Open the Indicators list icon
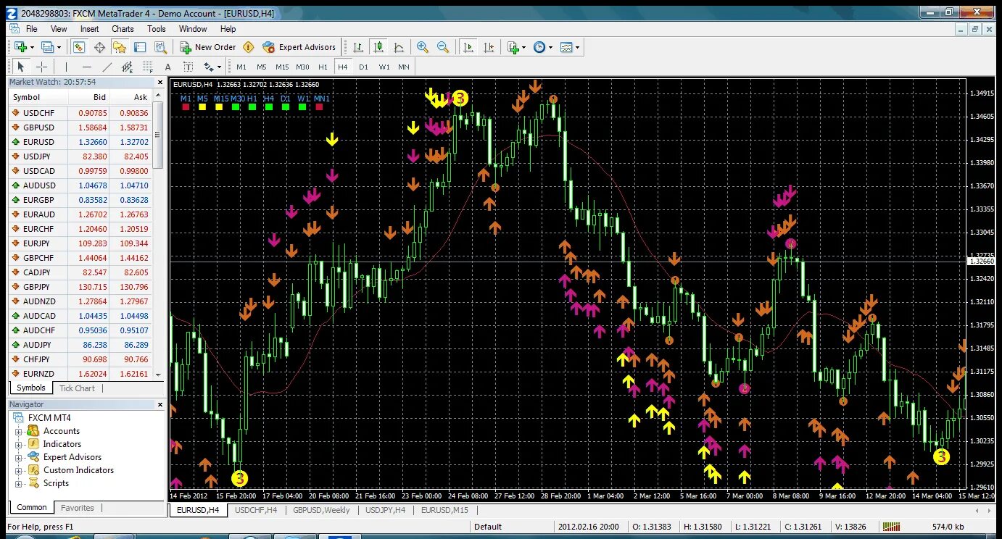This screenshot has height=539, width=1002. point(513,47)
